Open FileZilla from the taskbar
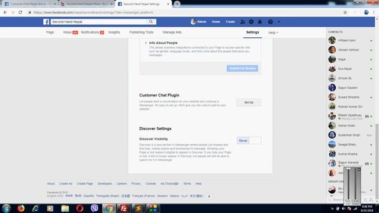 pos(124,208)
